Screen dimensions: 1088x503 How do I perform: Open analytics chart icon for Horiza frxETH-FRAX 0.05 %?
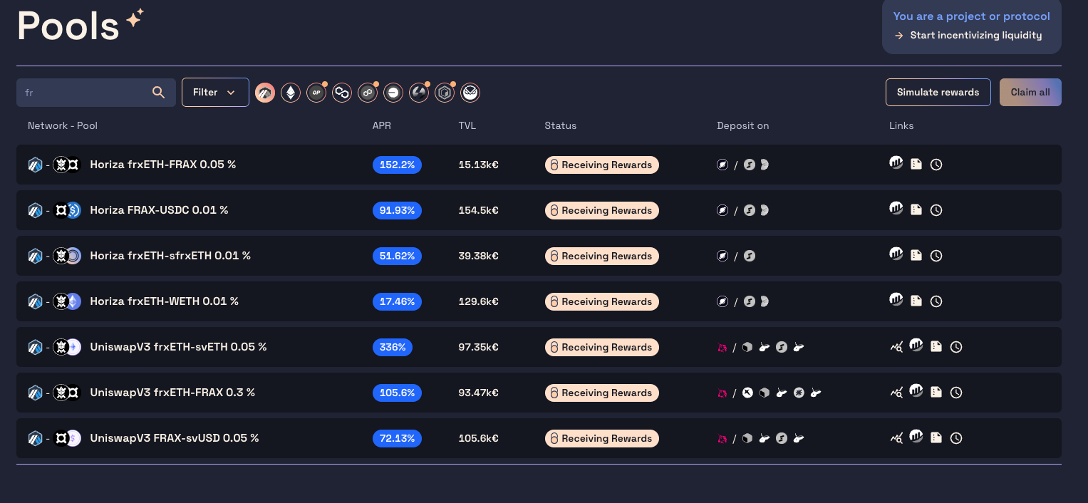pyautogui.click(x=896, y=163)
